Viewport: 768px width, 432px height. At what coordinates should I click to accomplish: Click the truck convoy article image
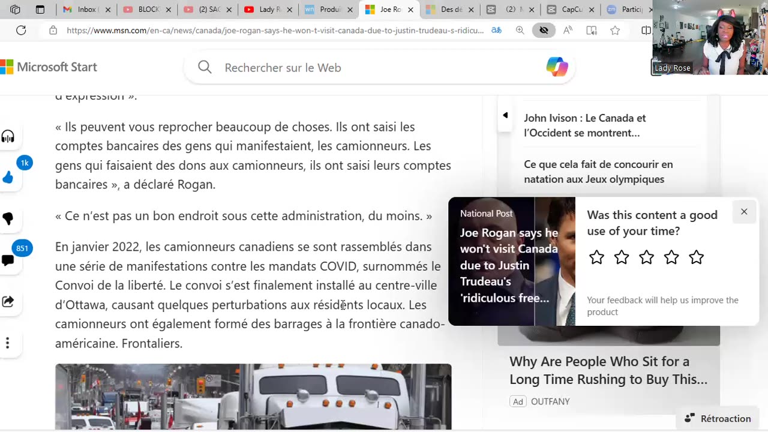coord(253,397)
